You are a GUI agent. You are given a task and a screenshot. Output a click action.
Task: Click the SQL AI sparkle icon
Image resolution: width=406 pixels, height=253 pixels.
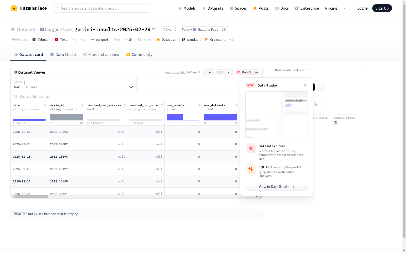coord(251,169)
